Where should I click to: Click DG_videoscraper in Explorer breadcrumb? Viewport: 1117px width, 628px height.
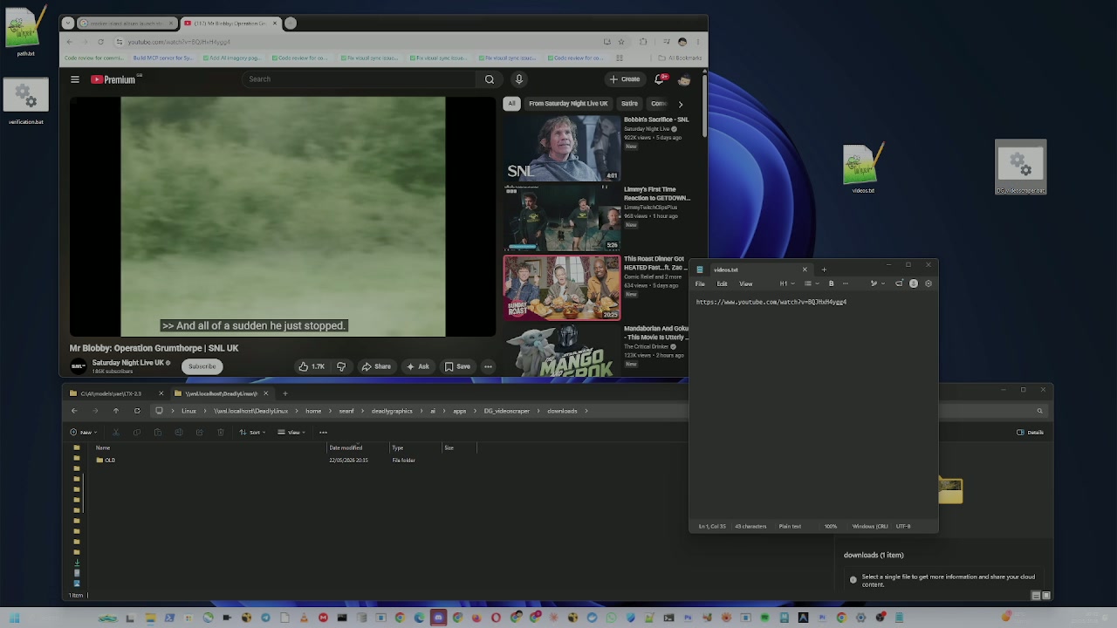click(507, 411)
